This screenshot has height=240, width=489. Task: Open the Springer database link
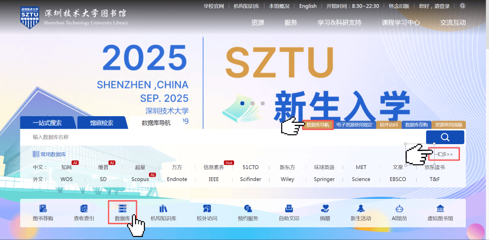324,179
